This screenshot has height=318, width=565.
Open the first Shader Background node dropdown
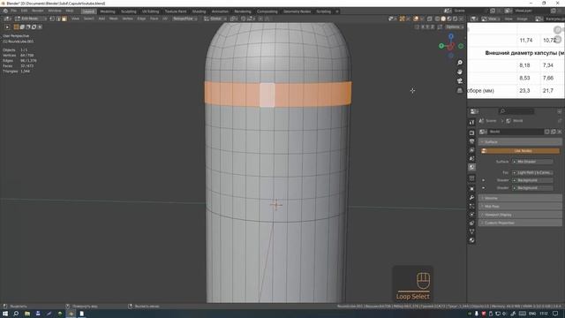532,180
